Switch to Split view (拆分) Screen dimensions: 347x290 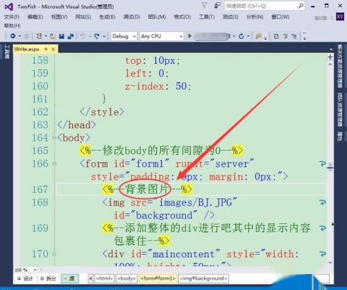(48, 278)
